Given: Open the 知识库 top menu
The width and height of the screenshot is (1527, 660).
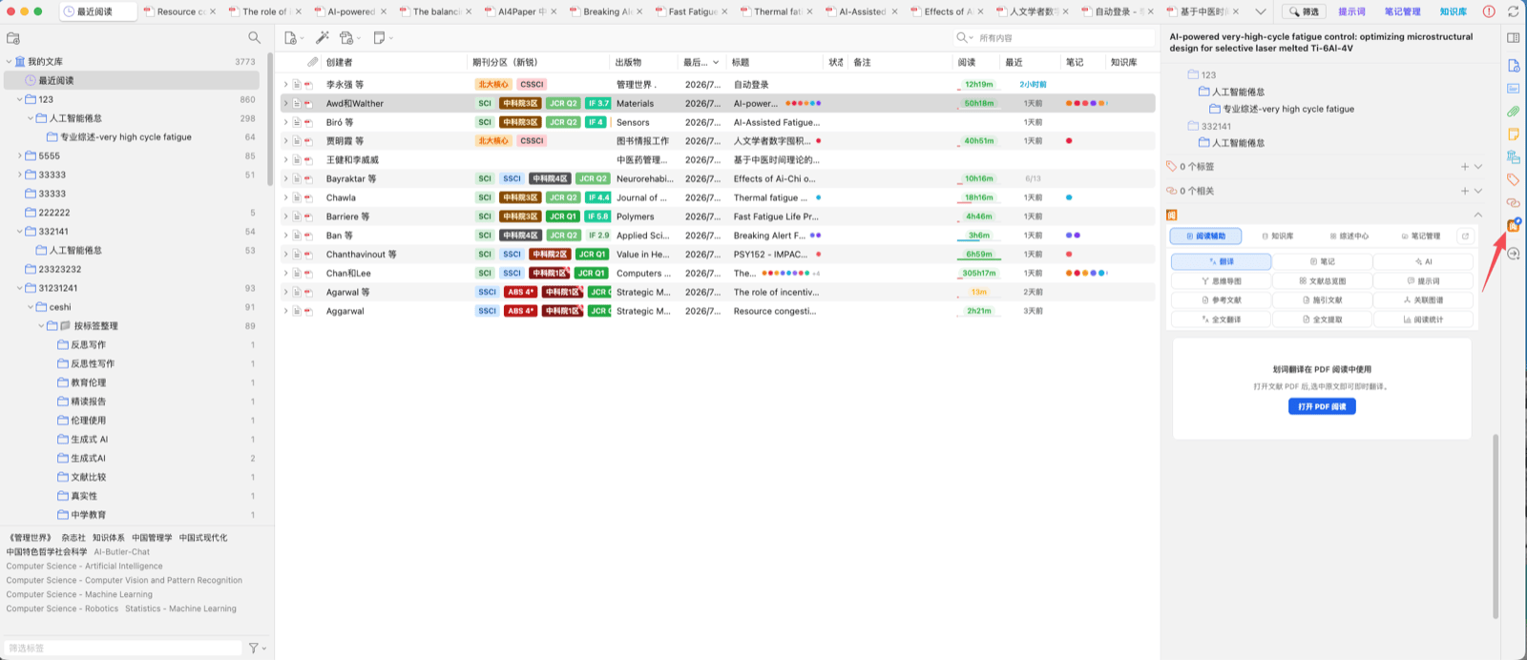Looking at the screenshot, I should point(1453,11).
